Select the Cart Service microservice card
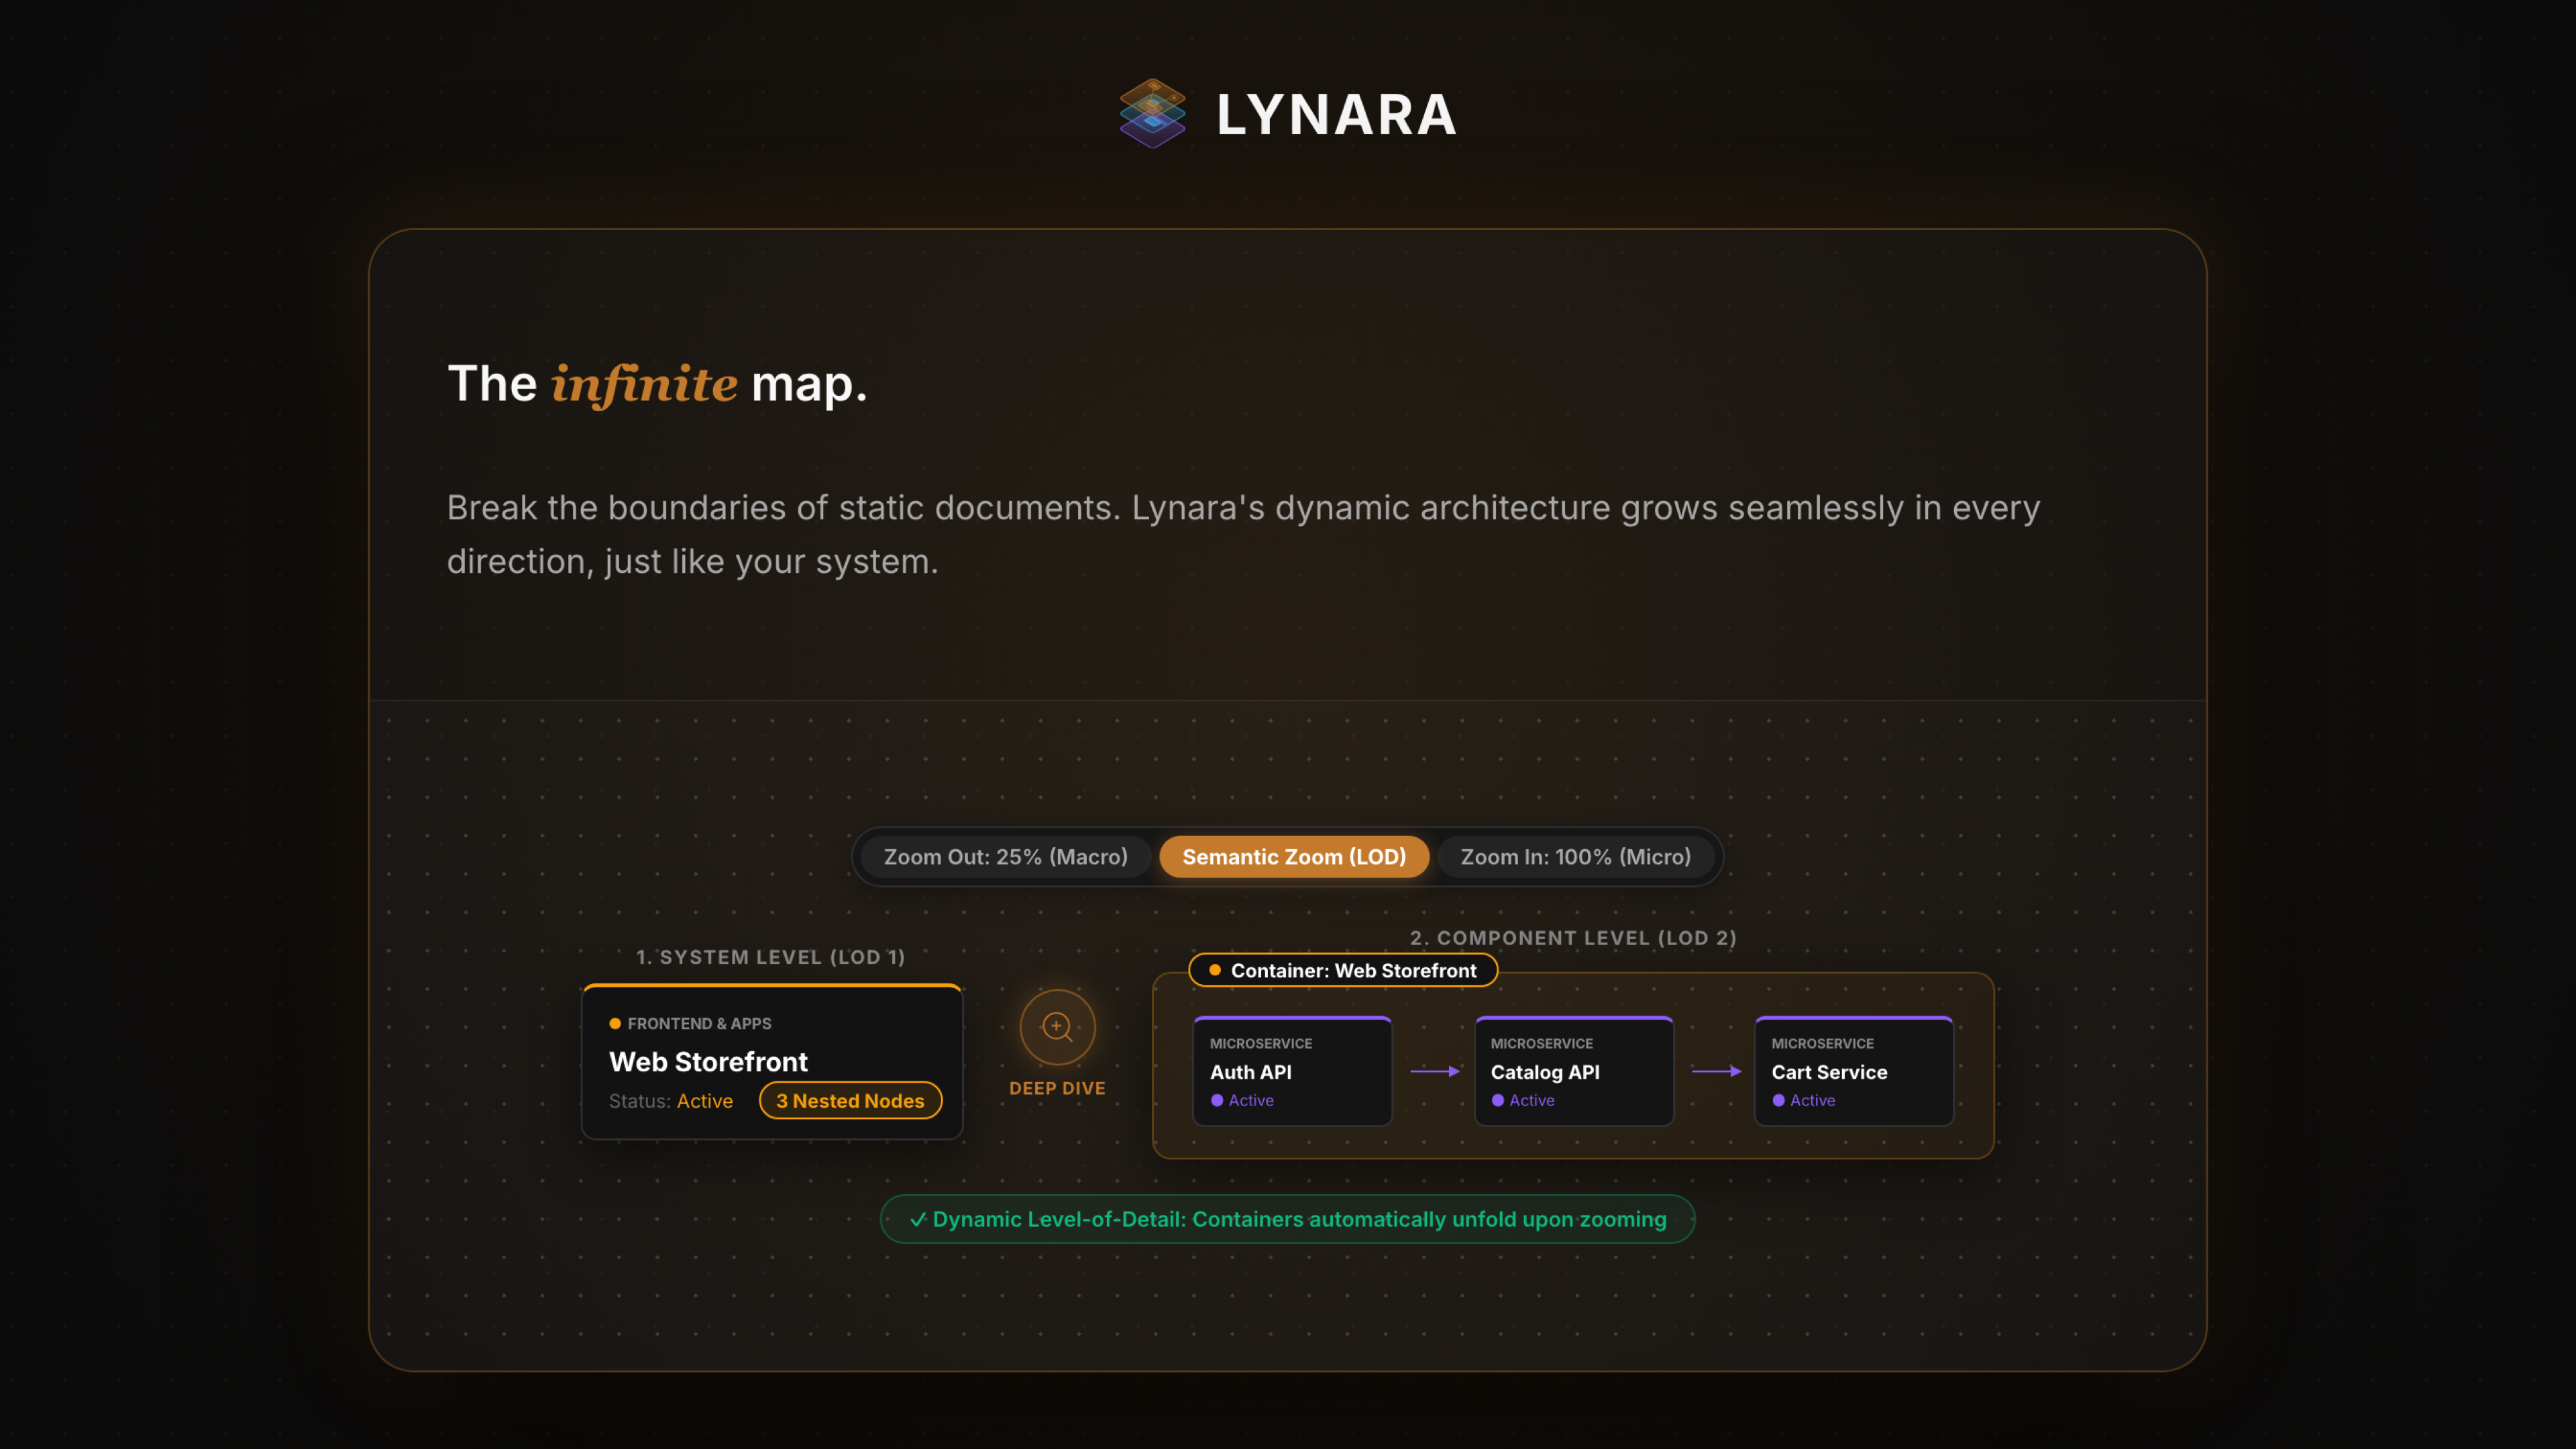2576x1449 pixels. coord(1854,1071)
